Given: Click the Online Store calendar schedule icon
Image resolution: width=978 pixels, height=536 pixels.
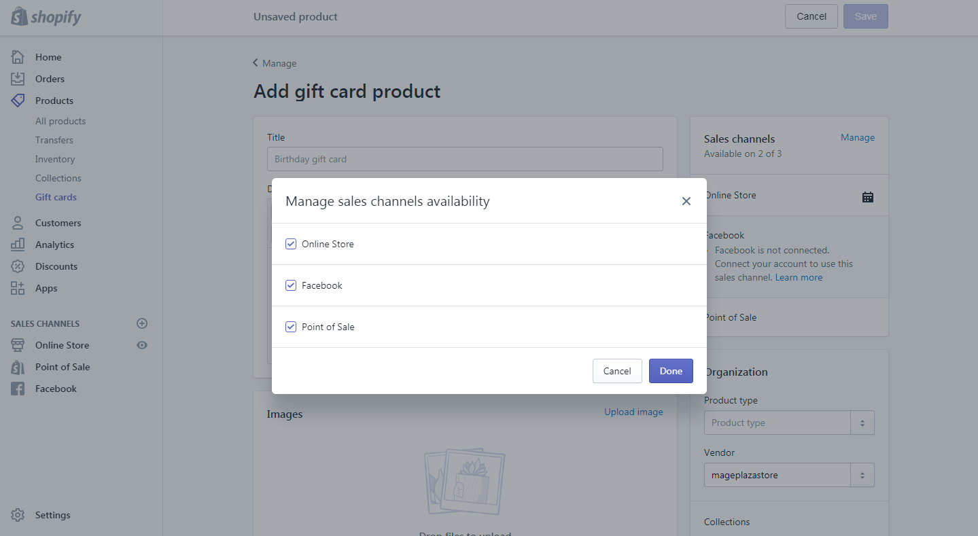Looking at the screenshot, I should coord(868,197).
